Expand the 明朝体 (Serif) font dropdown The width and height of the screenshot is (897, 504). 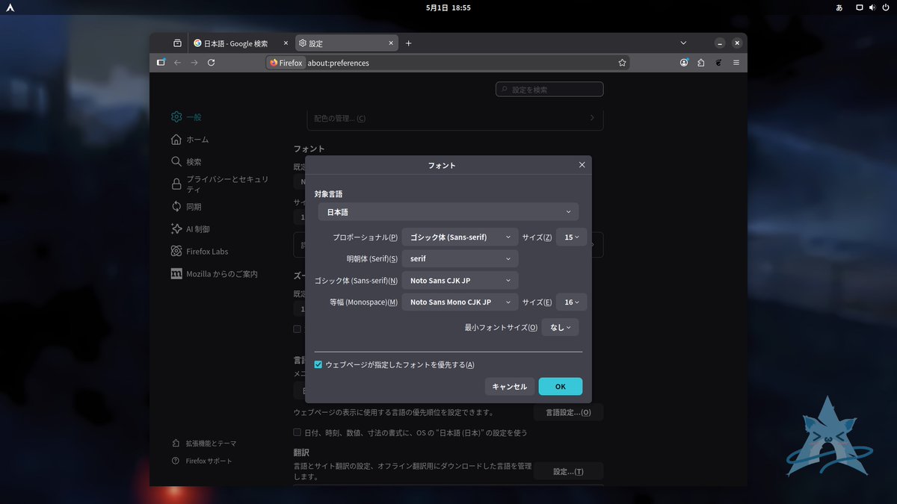460,259
